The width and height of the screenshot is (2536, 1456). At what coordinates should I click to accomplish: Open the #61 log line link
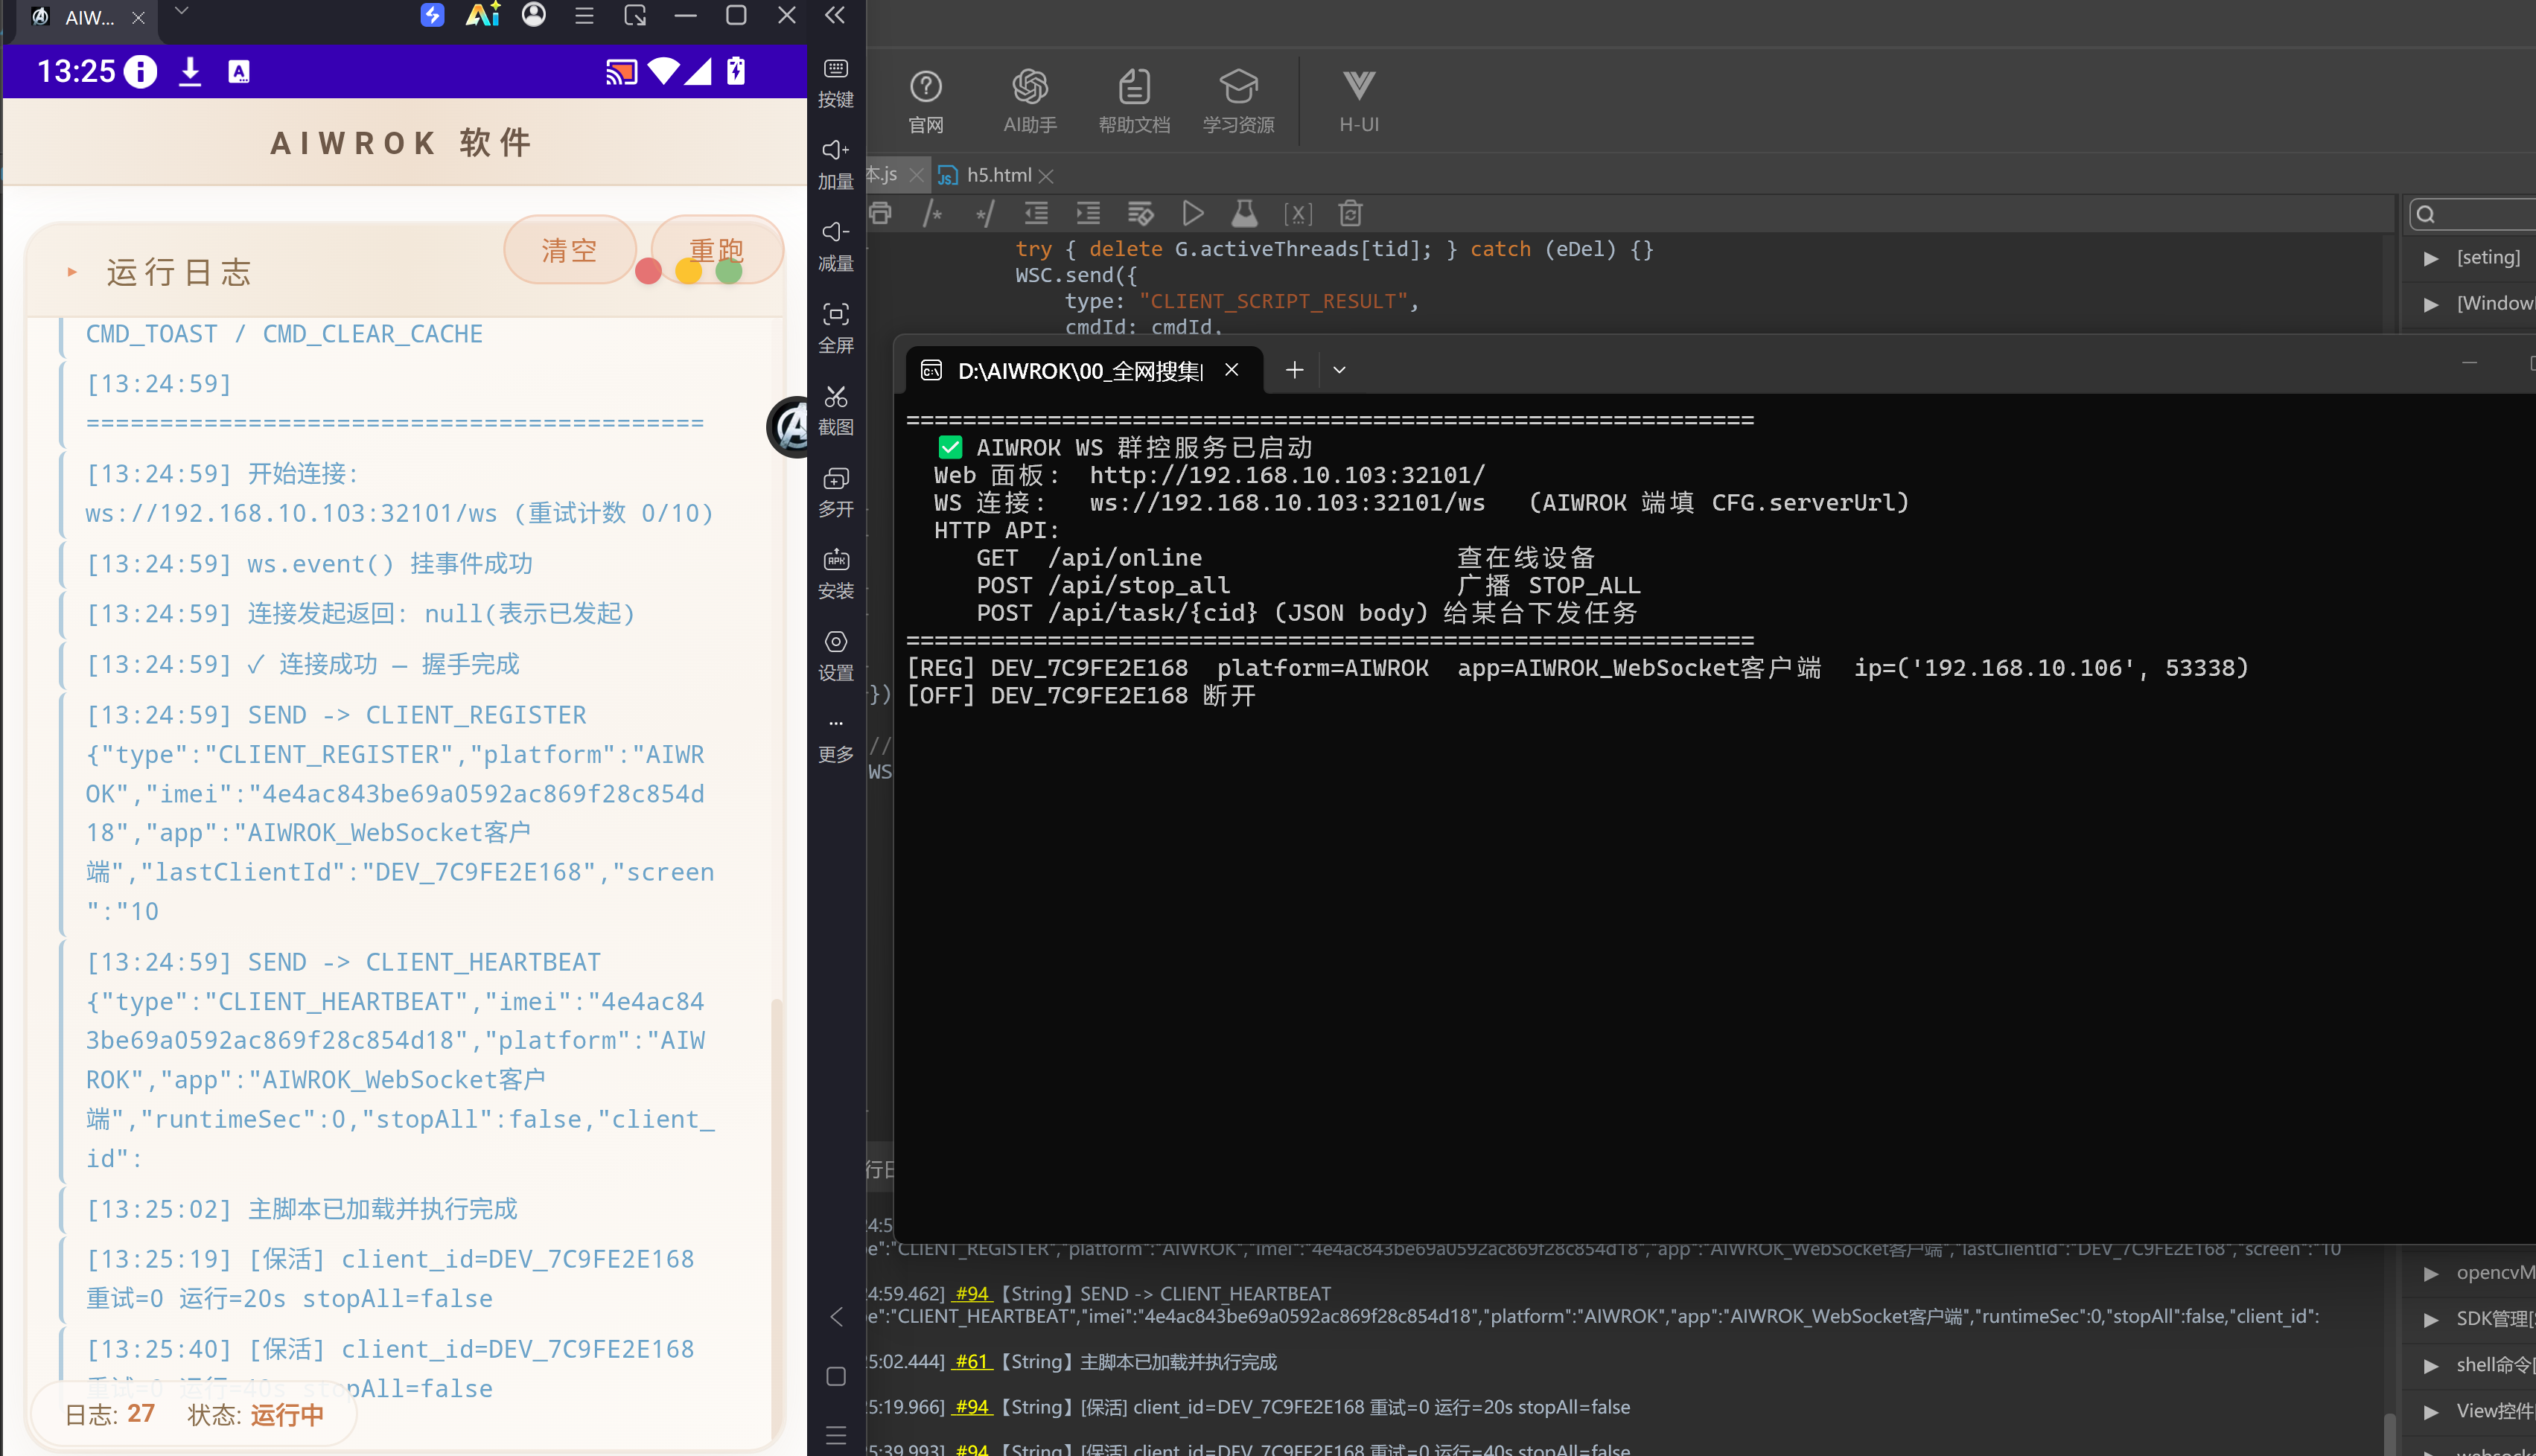click(971, 1361)
